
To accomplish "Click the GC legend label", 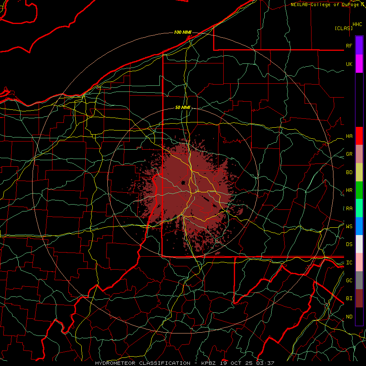I will 349,281.
